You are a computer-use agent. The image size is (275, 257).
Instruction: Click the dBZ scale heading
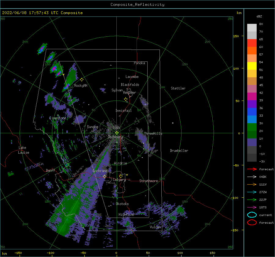click(x=259, y=16)
